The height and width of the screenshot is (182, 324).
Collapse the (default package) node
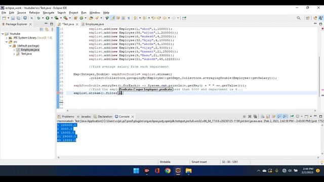(10, 45)
